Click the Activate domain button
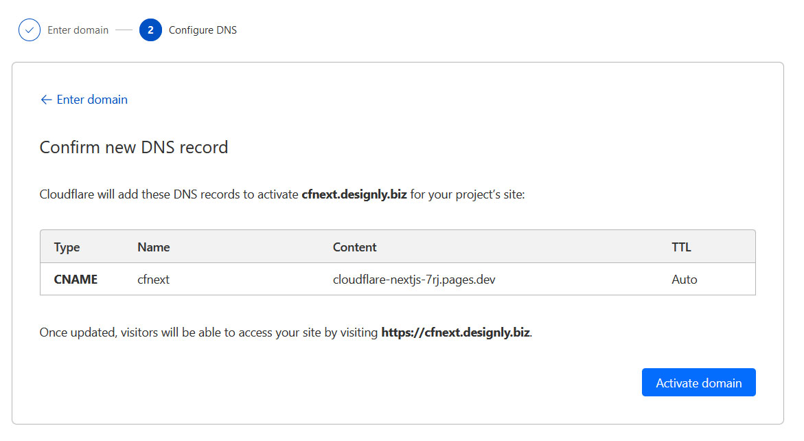The height and width of the screenshot is (441, 804). [x=698, y=383]
